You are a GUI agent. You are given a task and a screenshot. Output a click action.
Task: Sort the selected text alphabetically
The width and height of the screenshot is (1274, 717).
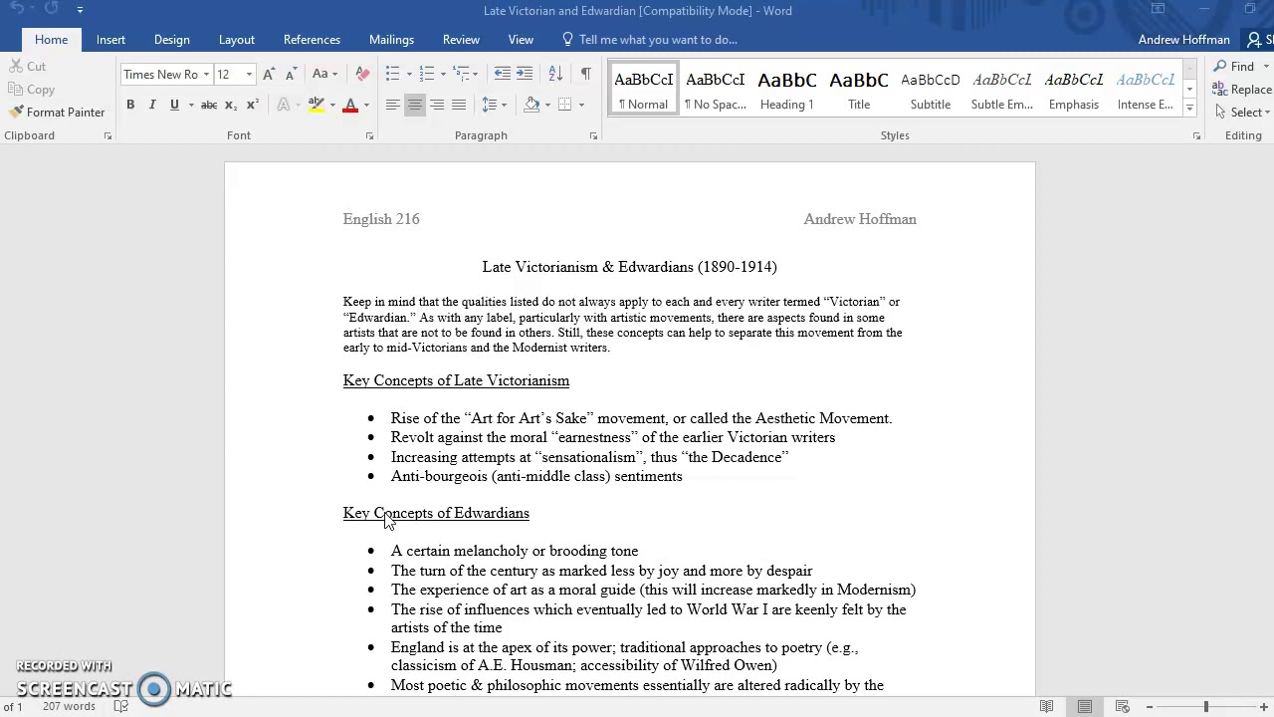click(x=555, y=75)
